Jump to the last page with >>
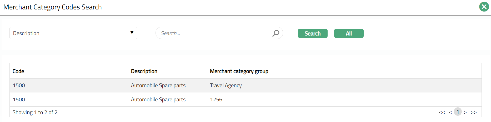This screenshot has width=491, height=122. (474, 112)
